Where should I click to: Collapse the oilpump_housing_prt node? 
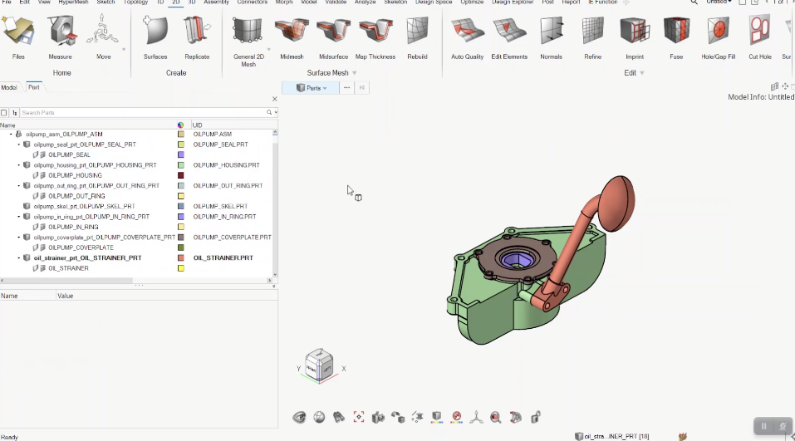pyautogui.click(x=19, y=165)
